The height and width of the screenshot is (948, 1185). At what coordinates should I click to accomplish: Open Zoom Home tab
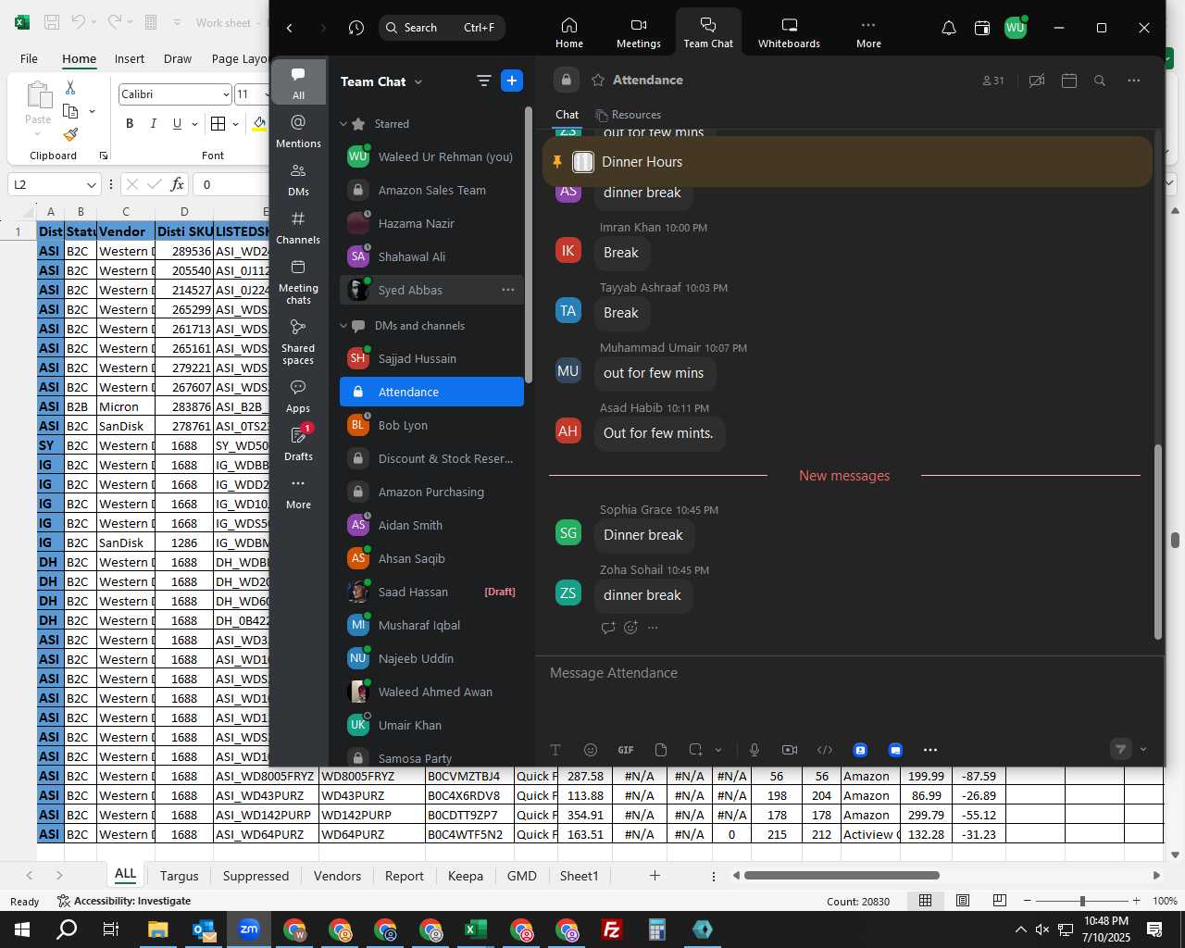coord(569,32)
